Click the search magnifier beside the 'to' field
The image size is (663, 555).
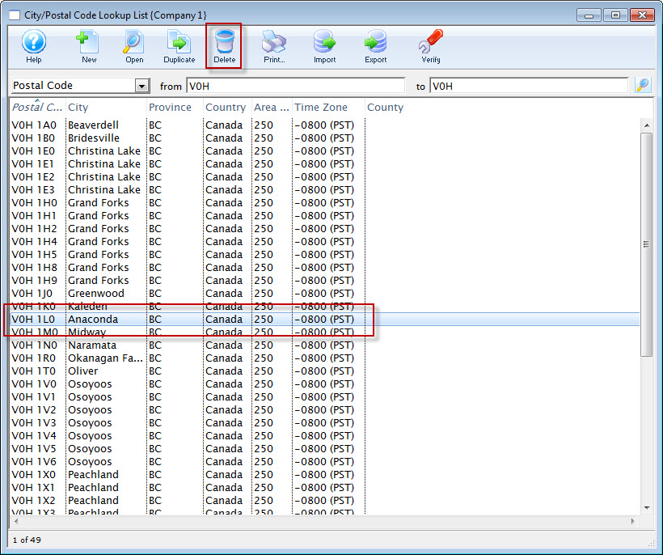pyautogui.click(x=643, y=86)
